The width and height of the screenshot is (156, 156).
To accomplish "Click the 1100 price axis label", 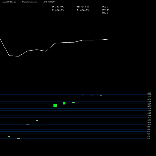I will (149, 115).
